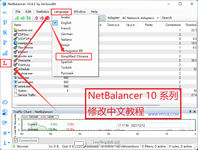198x150 pixels.
Task: Choose Turkish language
Action: (x=75, y=68)
